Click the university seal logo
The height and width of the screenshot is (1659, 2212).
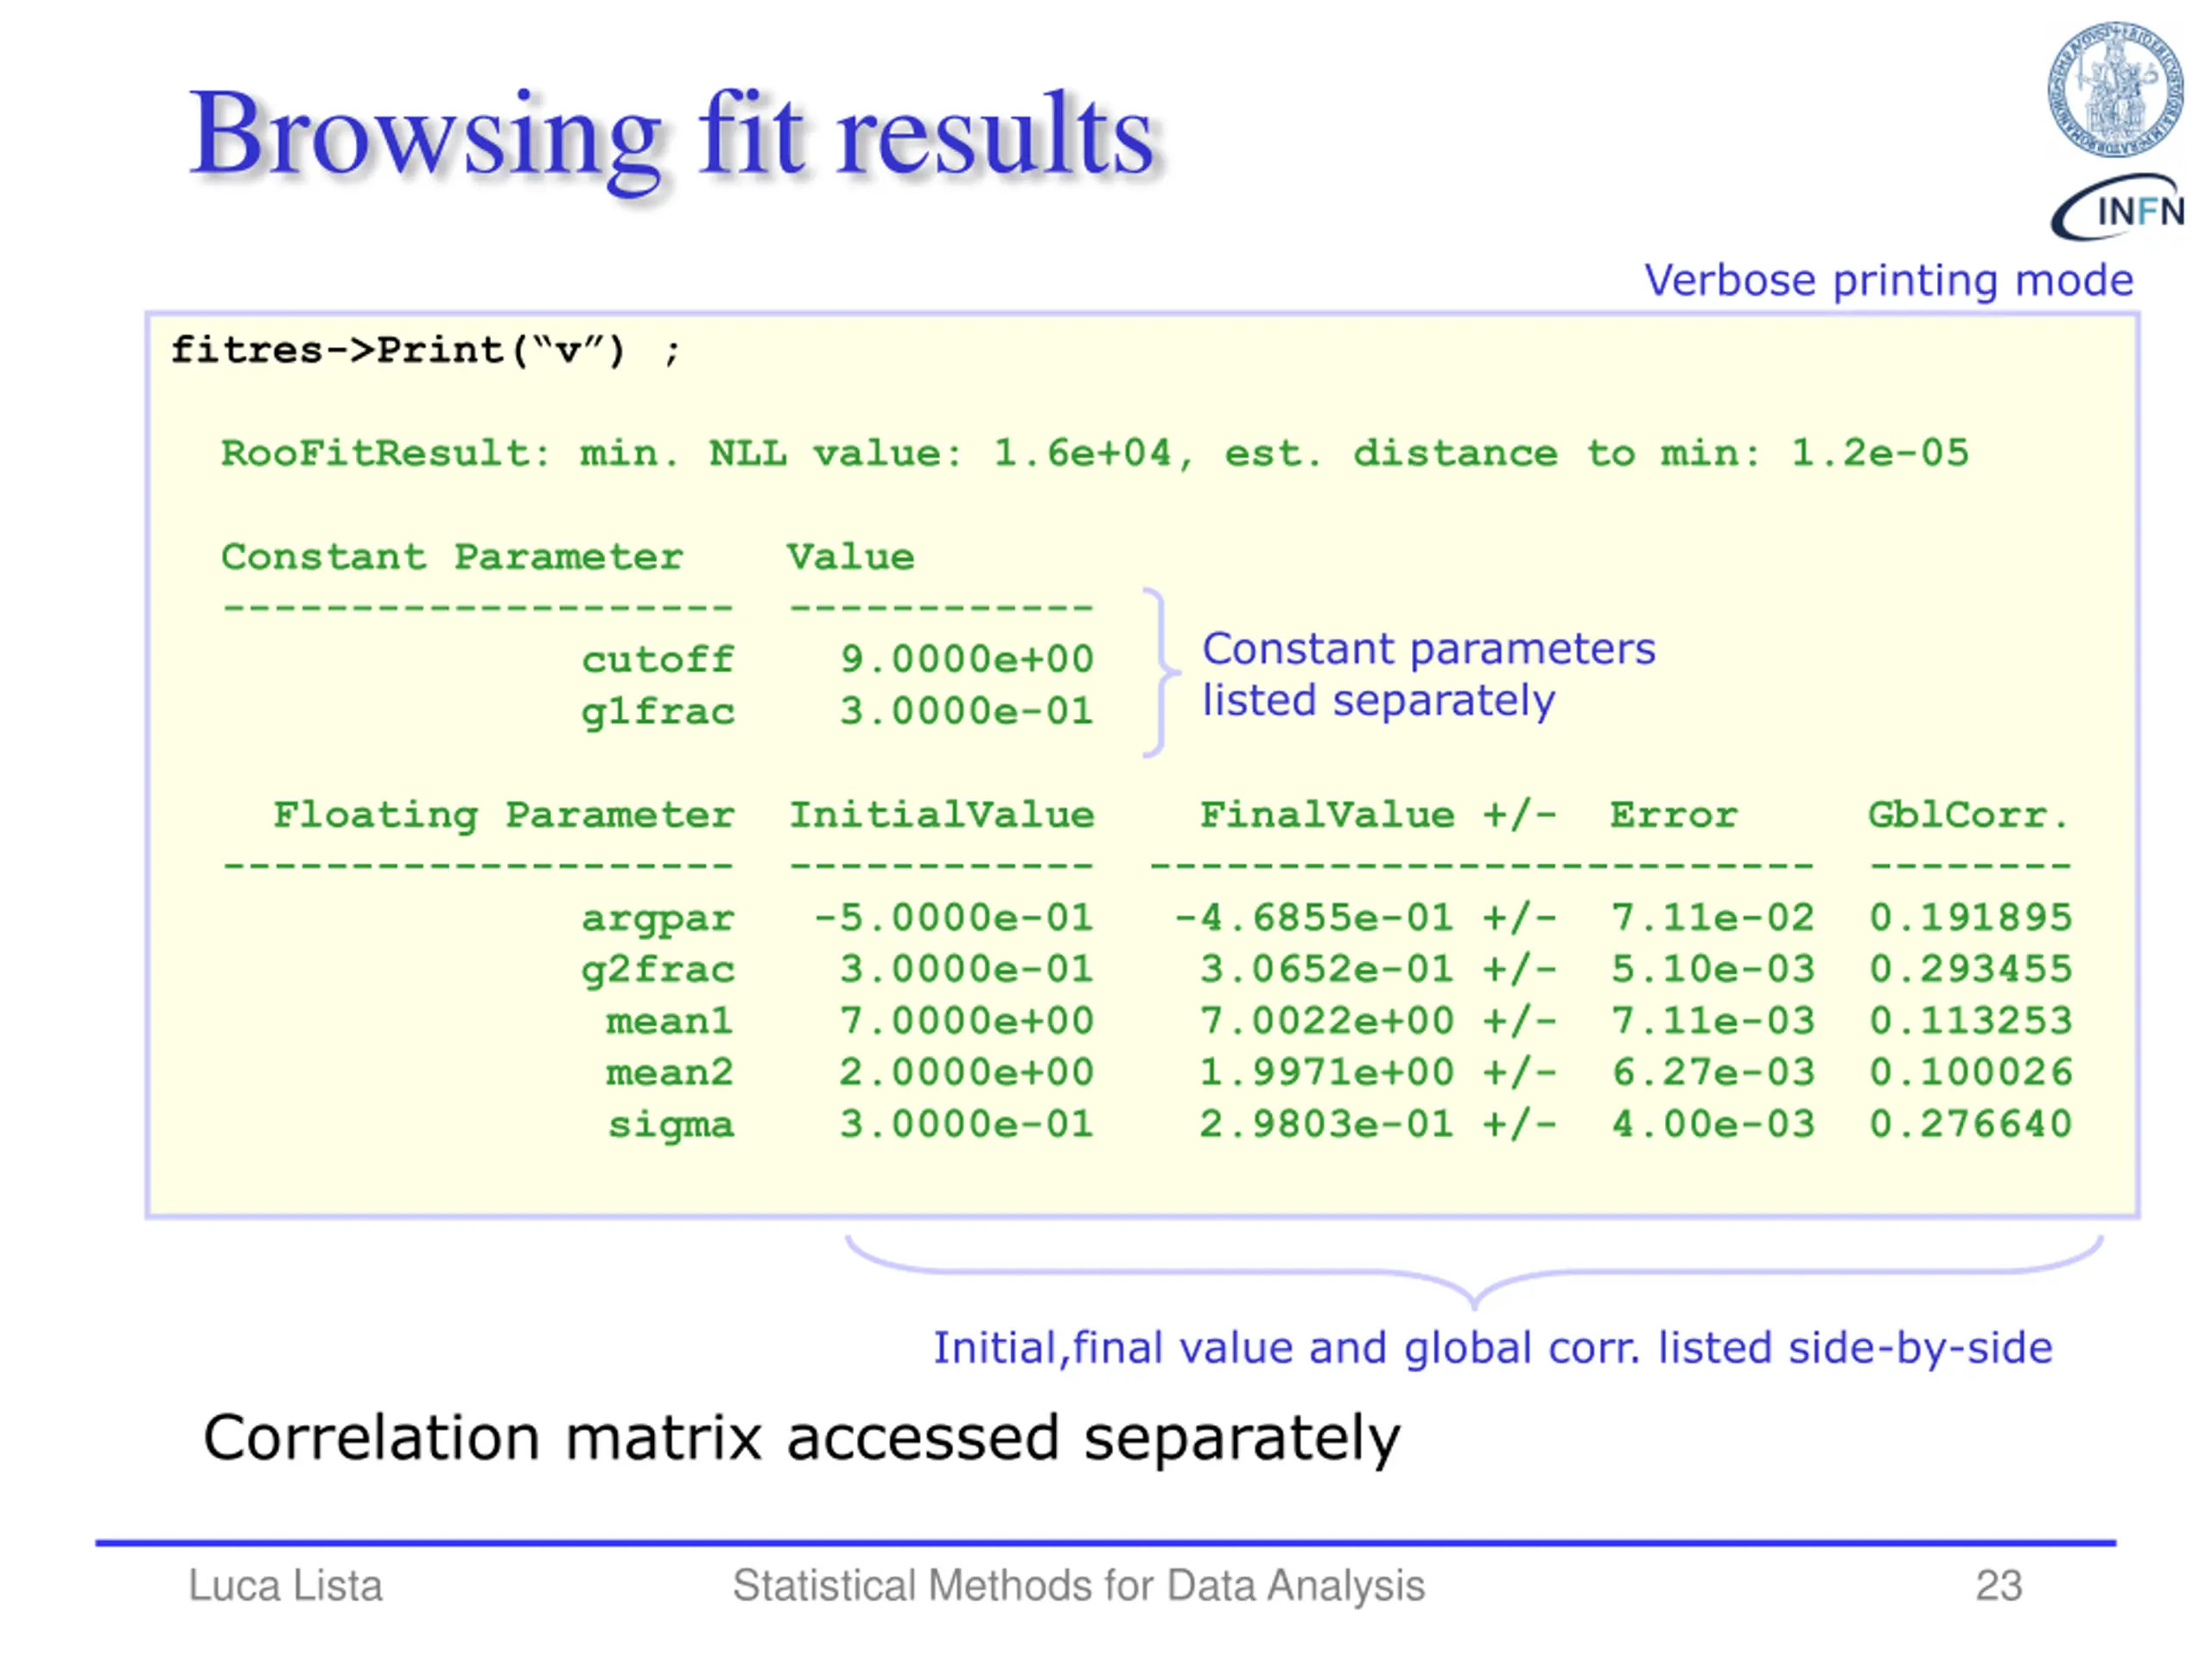(x=2114, y=90)
